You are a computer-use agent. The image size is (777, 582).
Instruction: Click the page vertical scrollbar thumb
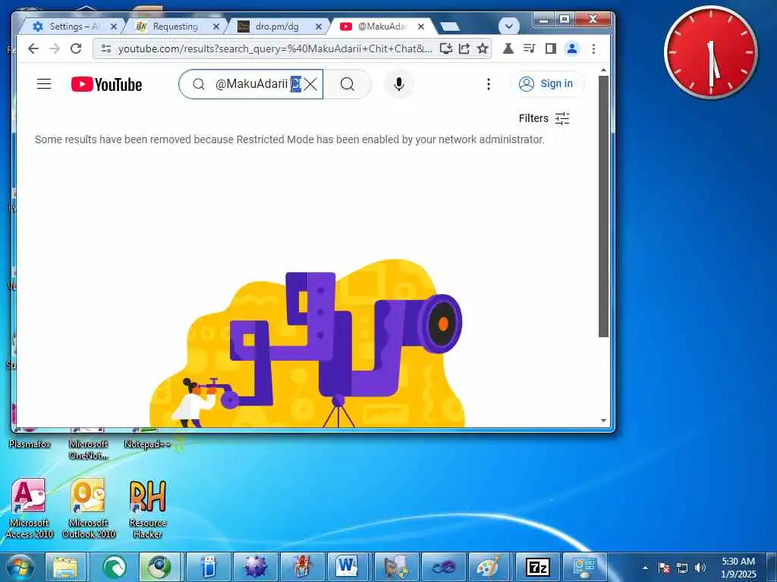pos(603,206)
